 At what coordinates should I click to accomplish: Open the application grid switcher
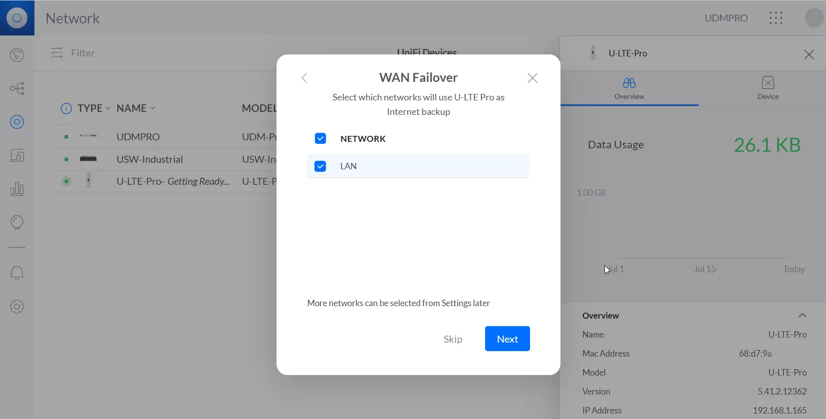(776, 18)
